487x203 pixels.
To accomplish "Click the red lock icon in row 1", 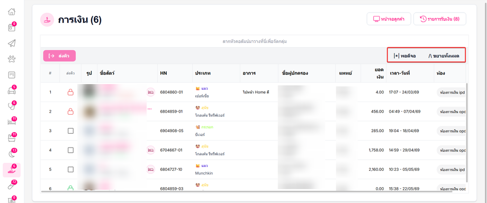I will click(70, 92).
